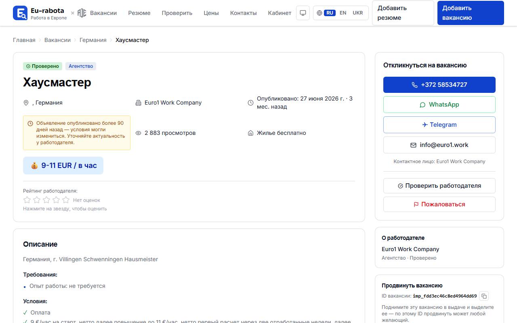
Task: Open the Цены menu item
Action: click(211, 13)
